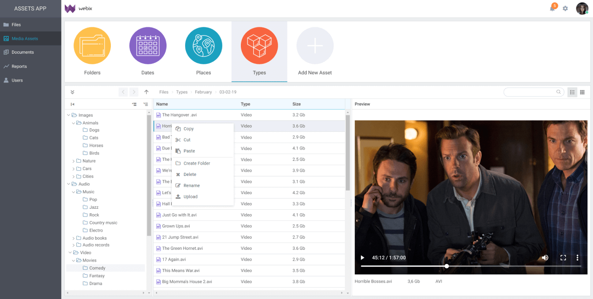
Task: Click the Webix logo in the header
Action: tap(78, 9)
